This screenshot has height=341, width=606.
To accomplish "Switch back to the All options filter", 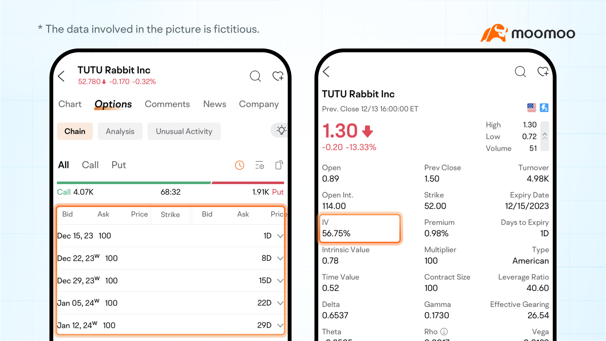I will (63, 165).
